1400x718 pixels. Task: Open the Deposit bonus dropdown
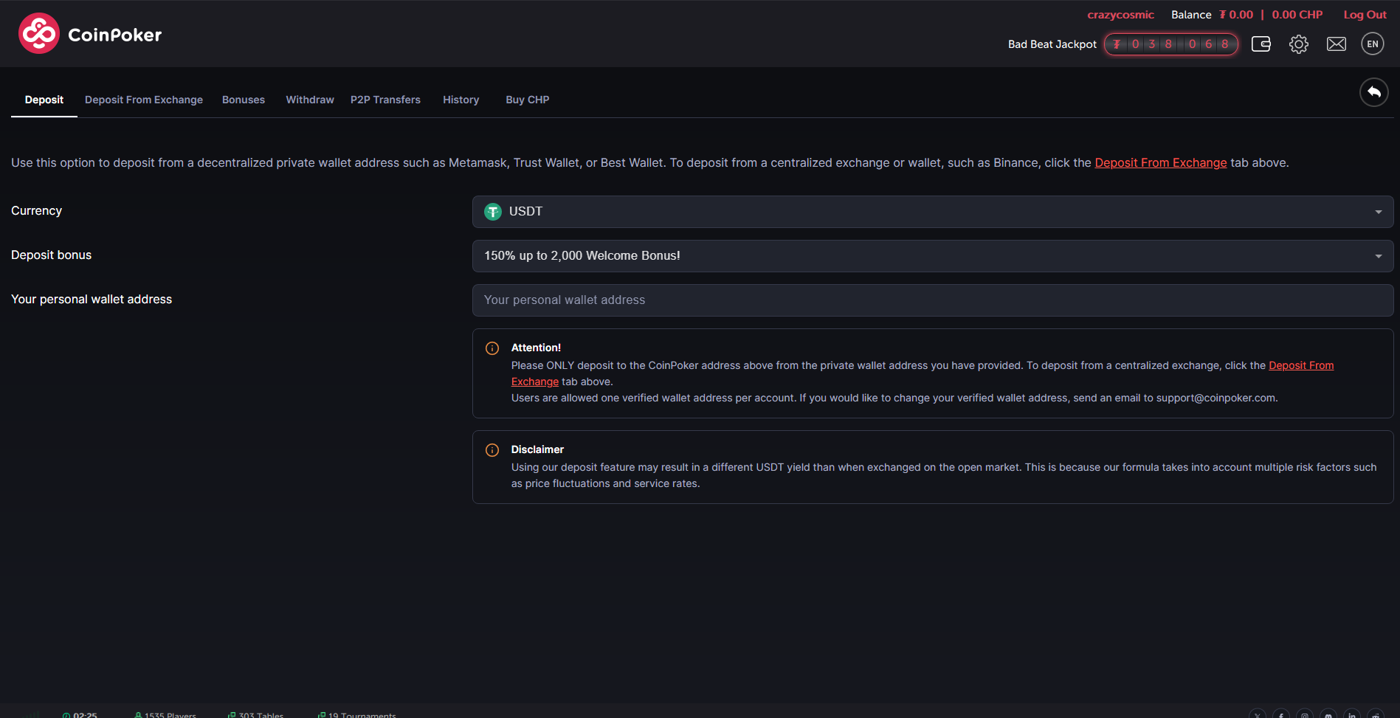[933, 256]
